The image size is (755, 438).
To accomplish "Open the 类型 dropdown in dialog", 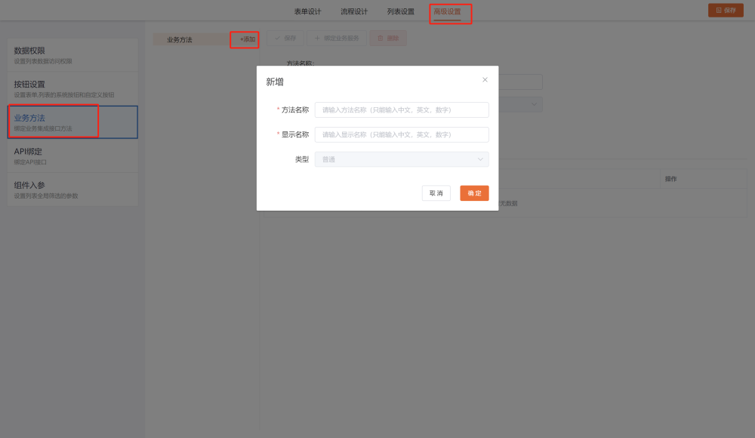I will pyautogui.click(x=402, y=159).
